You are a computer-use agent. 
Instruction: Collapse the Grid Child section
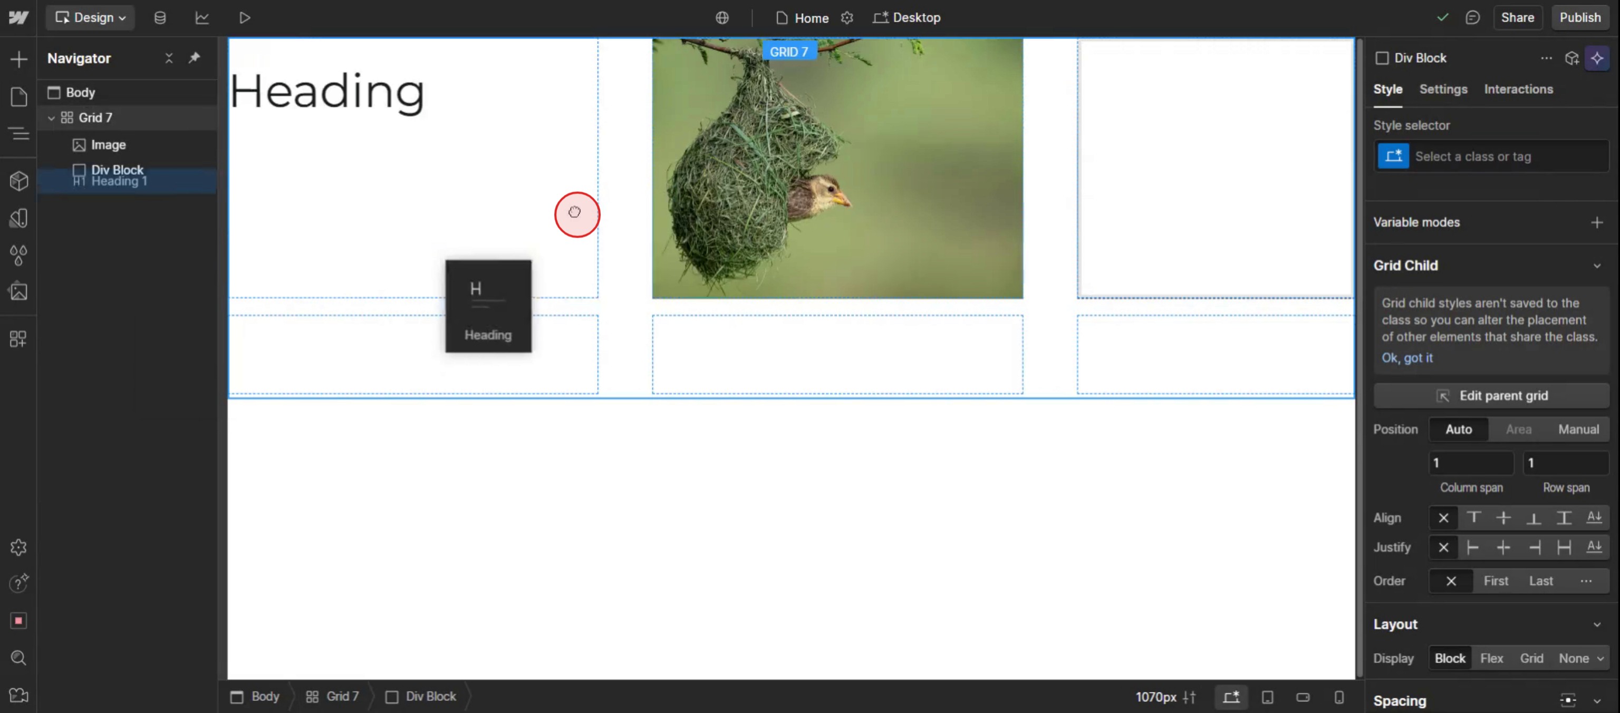pyautogui.click(x=1597, y=265)
